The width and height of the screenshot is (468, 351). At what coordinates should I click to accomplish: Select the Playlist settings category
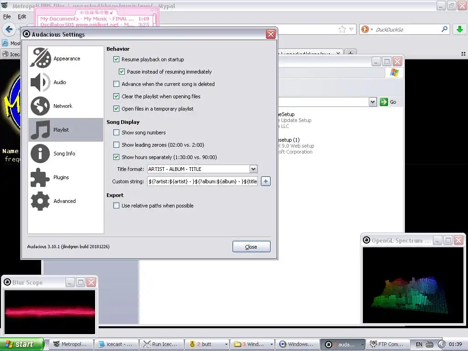(x=66, y=129)
